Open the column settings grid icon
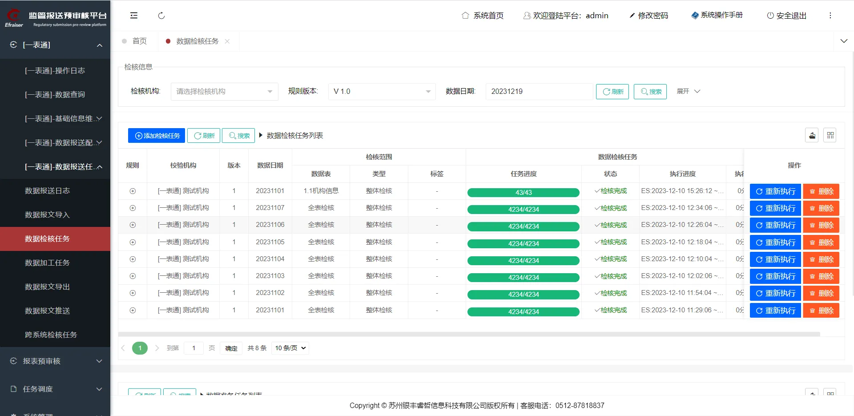Viewport: 854px width, 416px height. pos(830,135)
